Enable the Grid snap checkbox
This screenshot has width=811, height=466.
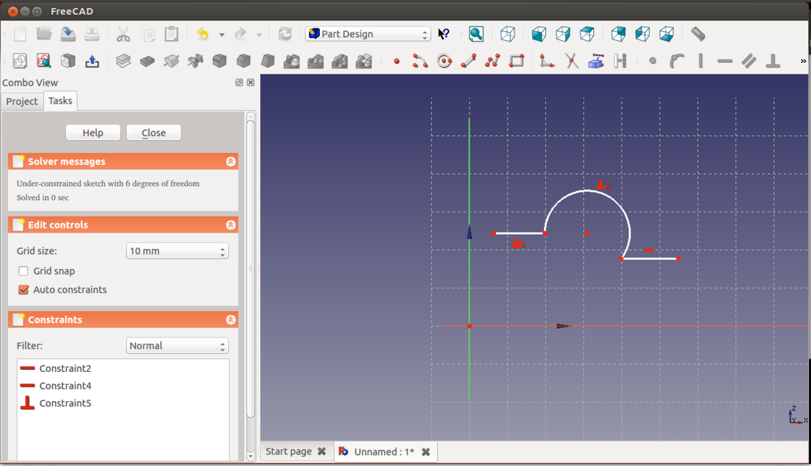[24, 271]
